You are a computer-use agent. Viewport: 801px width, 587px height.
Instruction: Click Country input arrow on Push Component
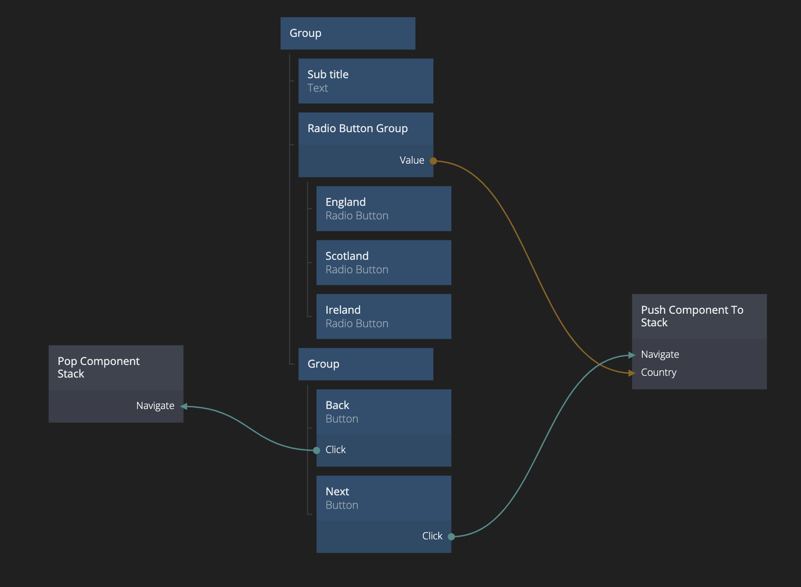coord(632,373)
